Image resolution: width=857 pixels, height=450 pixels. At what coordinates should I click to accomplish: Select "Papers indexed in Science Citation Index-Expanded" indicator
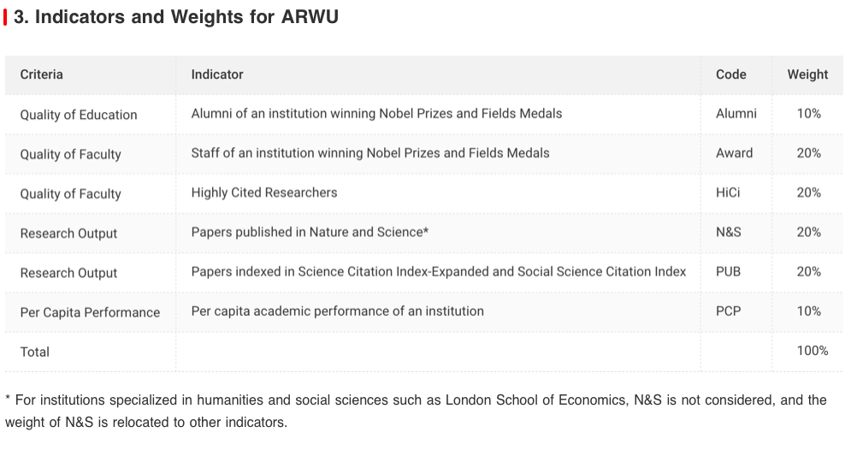click(x=439, y=271)
